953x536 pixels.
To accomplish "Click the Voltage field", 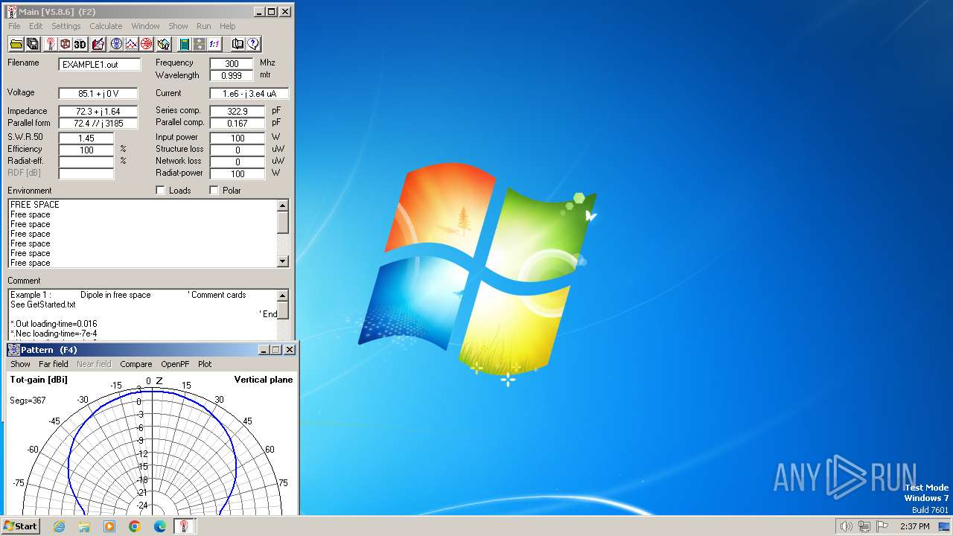I will [98, 94].
